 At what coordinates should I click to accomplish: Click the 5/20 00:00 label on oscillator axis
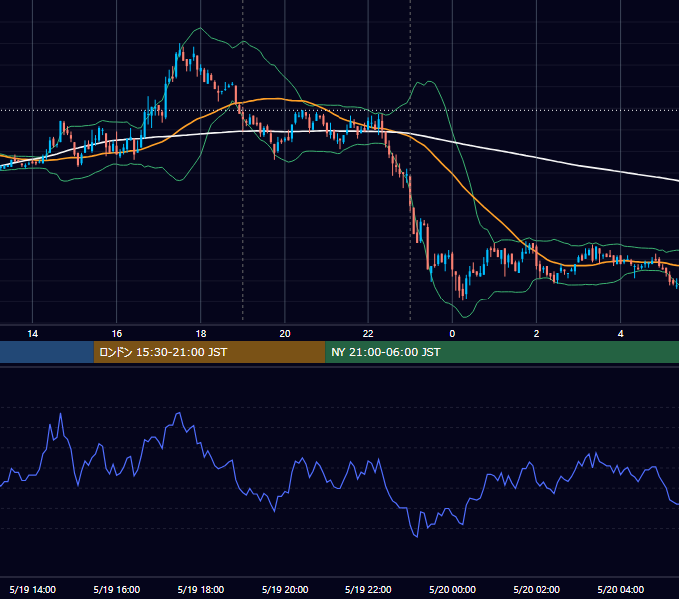point(452,589)
